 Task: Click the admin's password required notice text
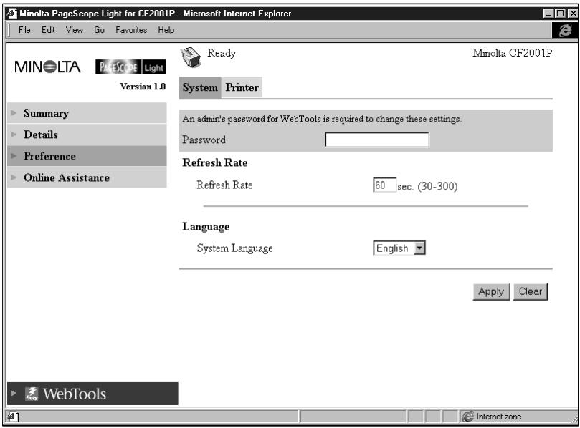322,119
